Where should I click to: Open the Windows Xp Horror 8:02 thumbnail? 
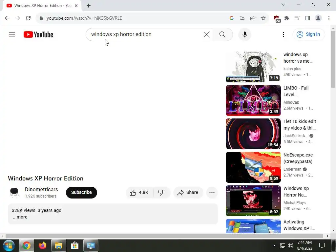253,200
